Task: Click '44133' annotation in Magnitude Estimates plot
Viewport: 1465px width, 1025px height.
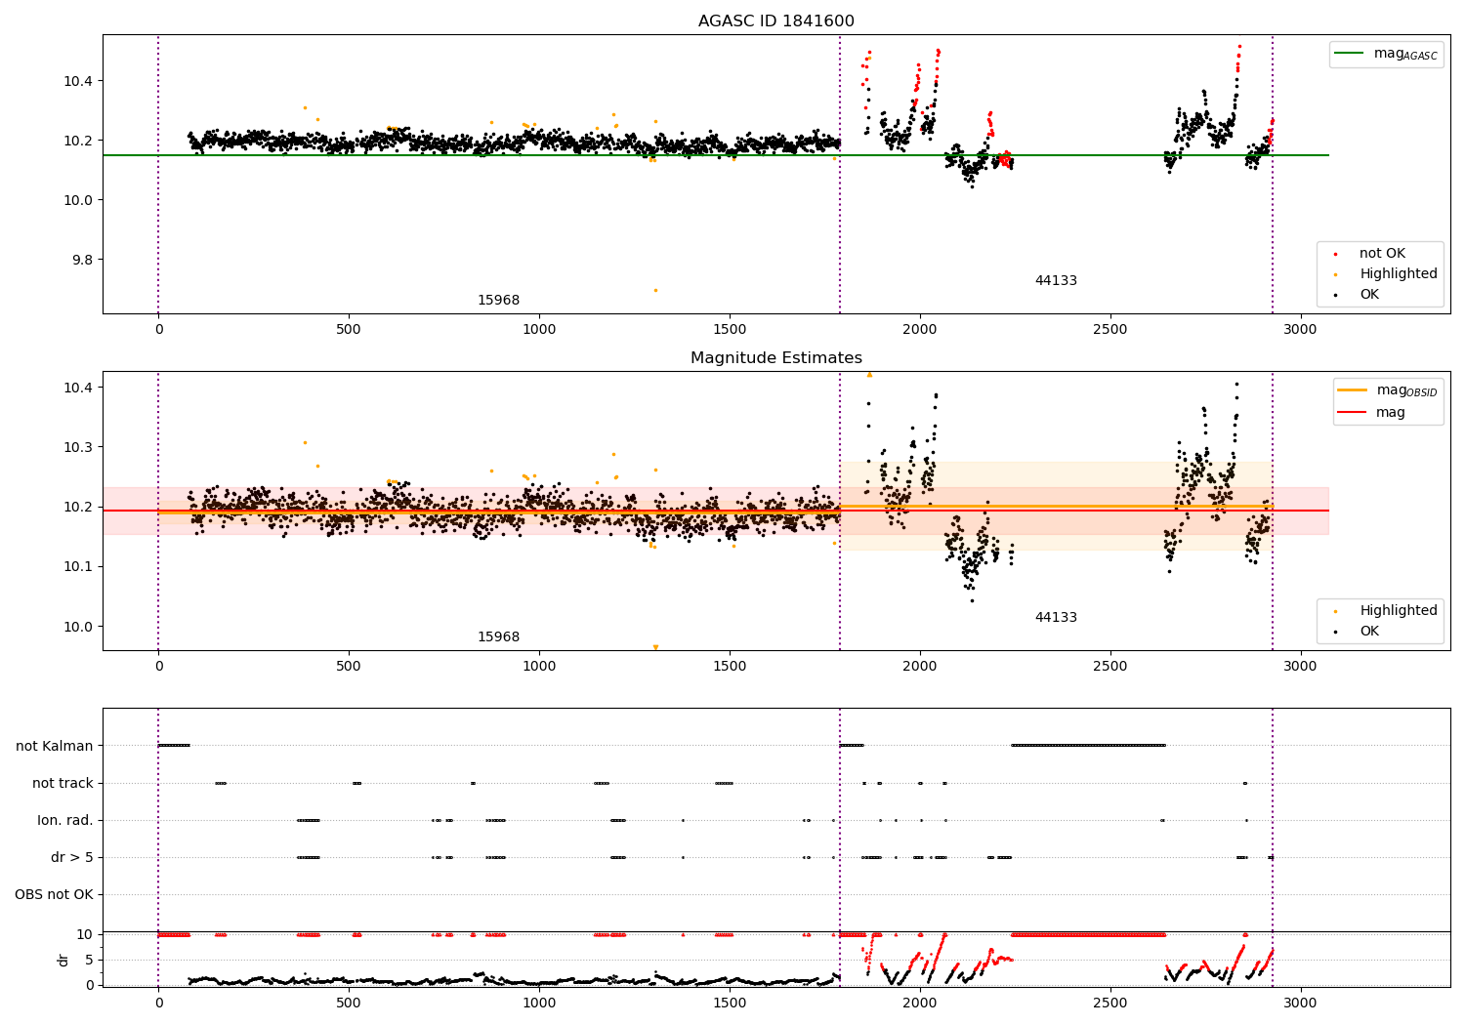Action: (1056, 618)
